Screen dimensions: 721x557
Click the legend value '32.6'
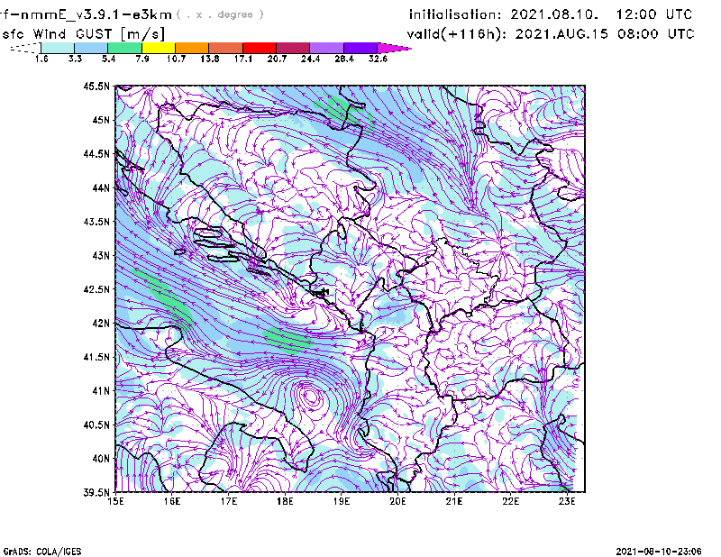coord(378,59)
